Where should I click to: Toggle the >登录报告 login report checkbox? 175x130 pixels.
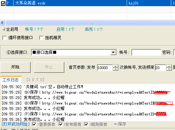tap(34, 124)
